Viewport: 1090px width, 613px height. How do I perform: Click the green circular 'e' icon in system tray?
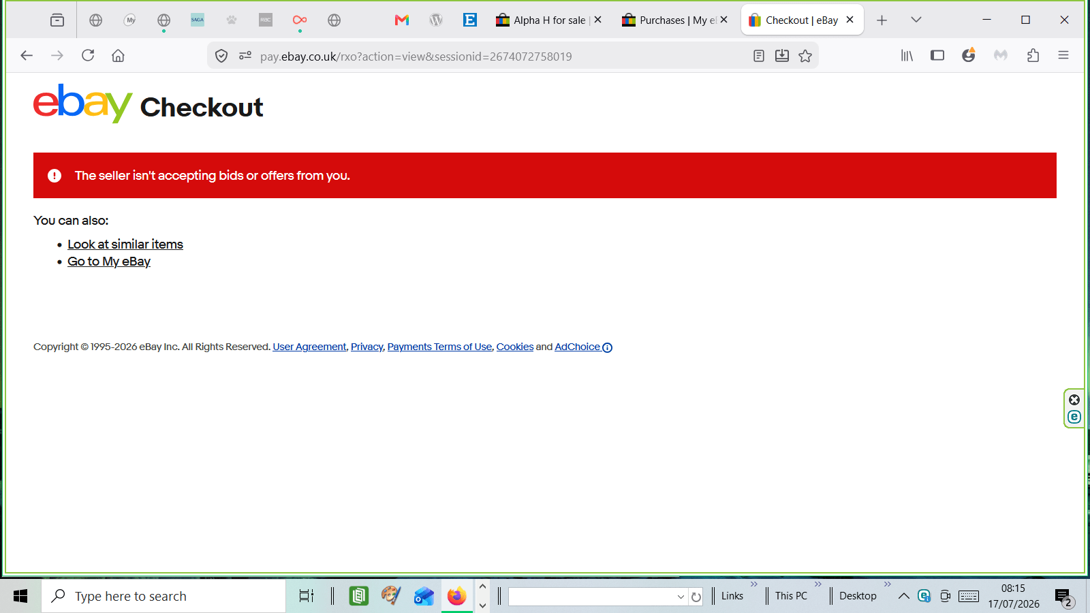point(924,596)
